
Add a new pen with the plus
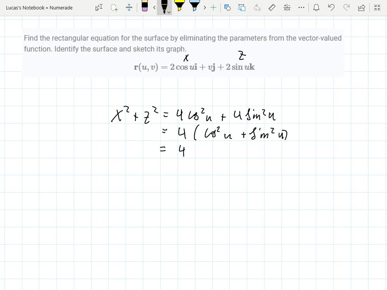tap(213, 7)
